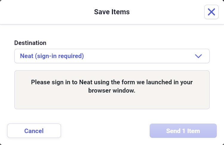Send the single item to Neat

tap(183, 131)
